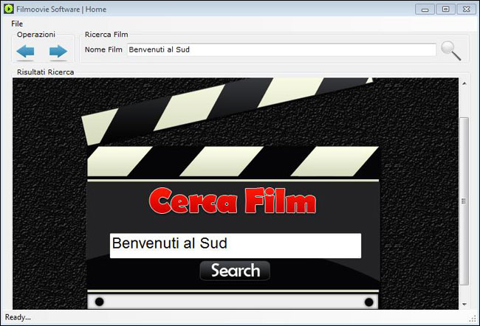Minimize the Filmoovie window

(x=425, y=9)
